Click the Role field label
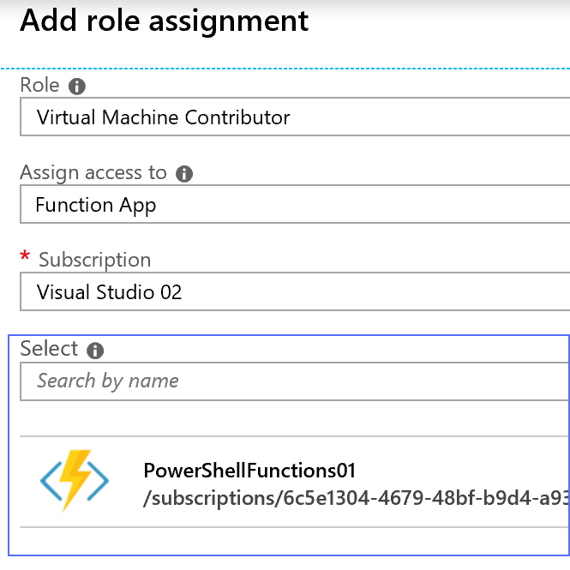570x570 pixels. pyautogui.click(x=39, y=86)
